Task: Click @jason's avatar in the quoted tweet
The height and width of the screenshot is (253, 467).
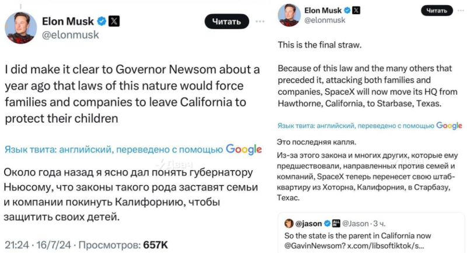Action: 289,224
